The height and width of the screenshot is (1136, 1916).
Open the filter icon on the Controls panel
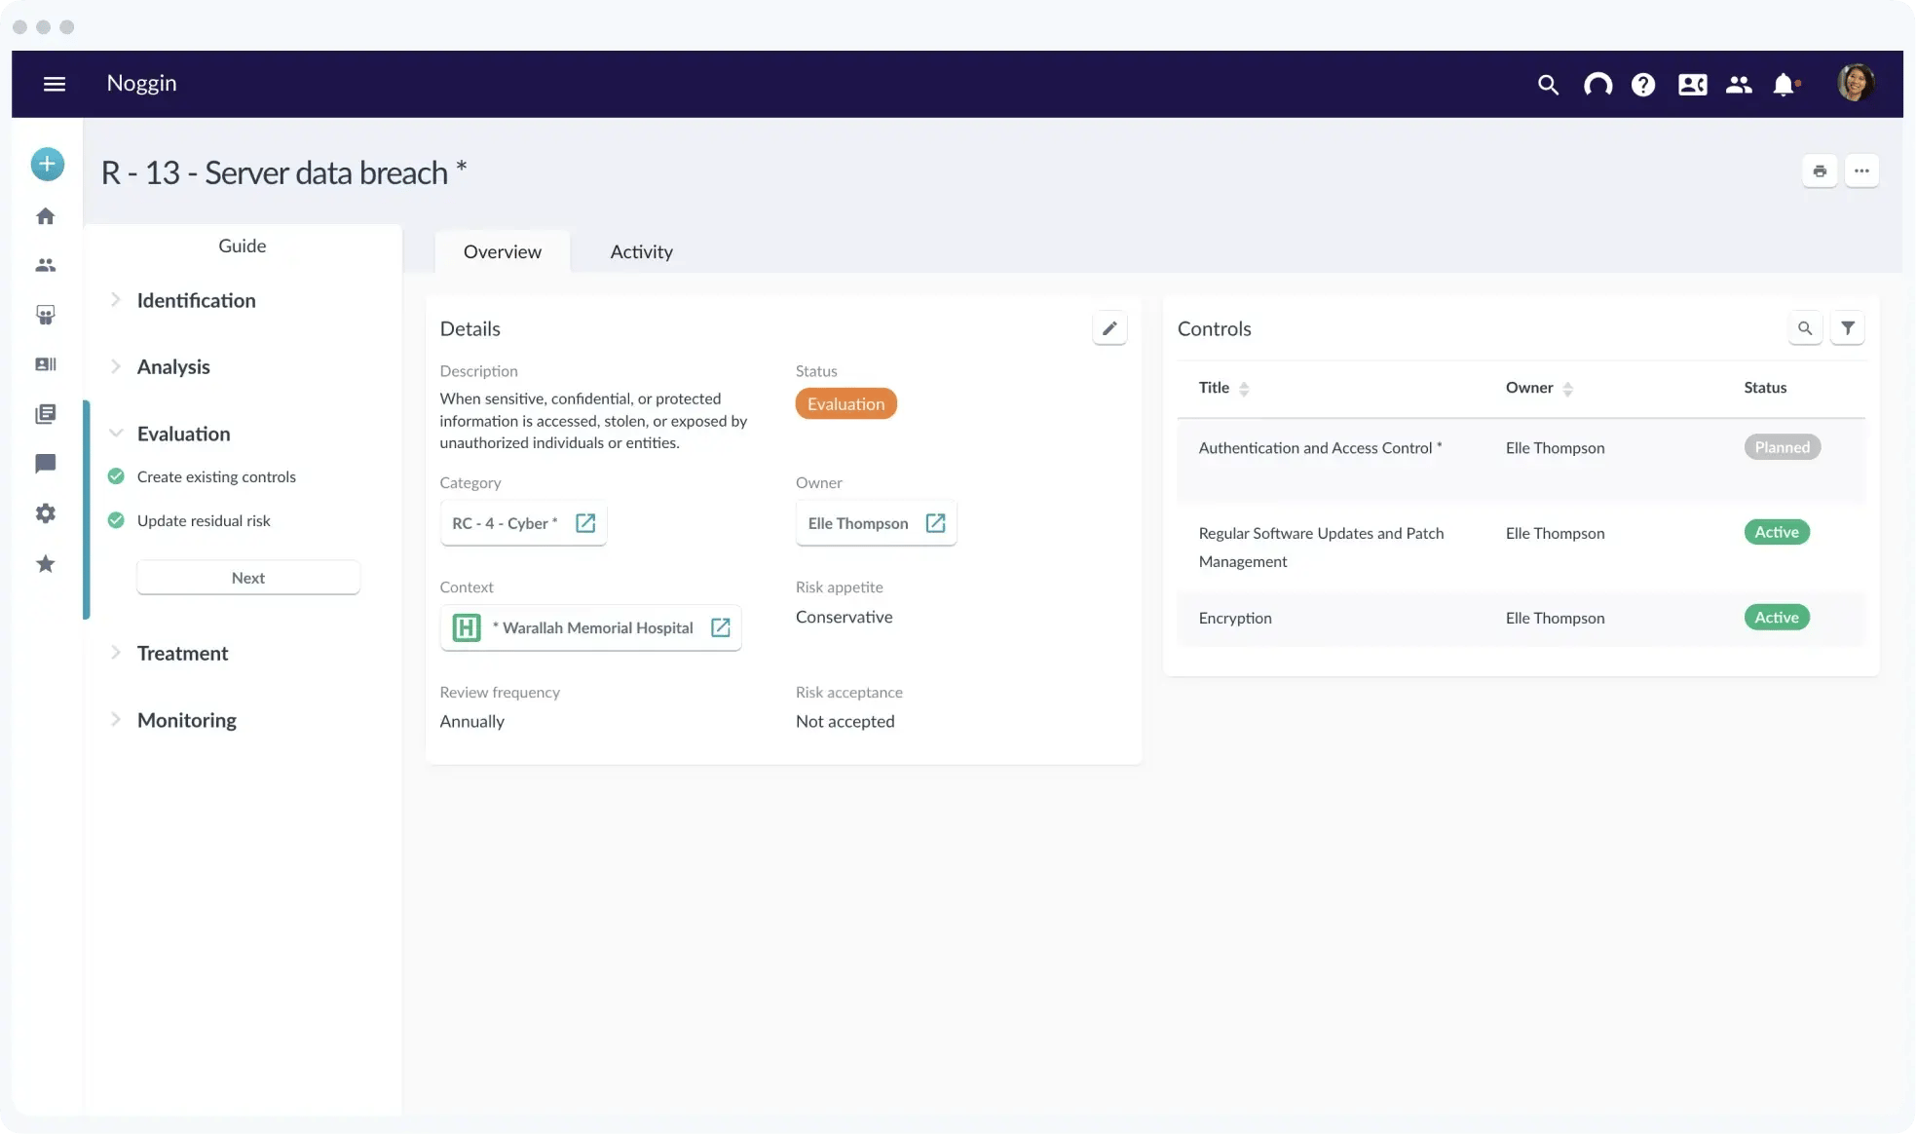coord(1849,328)
